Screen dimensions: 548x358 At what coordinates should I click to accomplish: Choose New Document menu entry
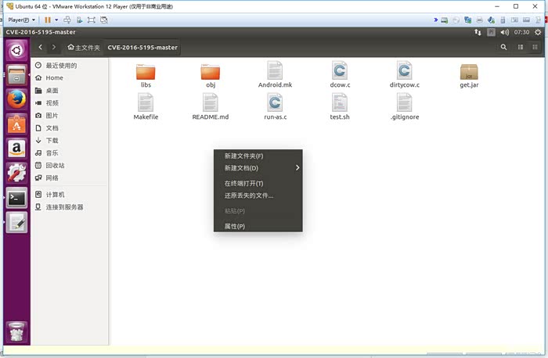tap(258, 168)
